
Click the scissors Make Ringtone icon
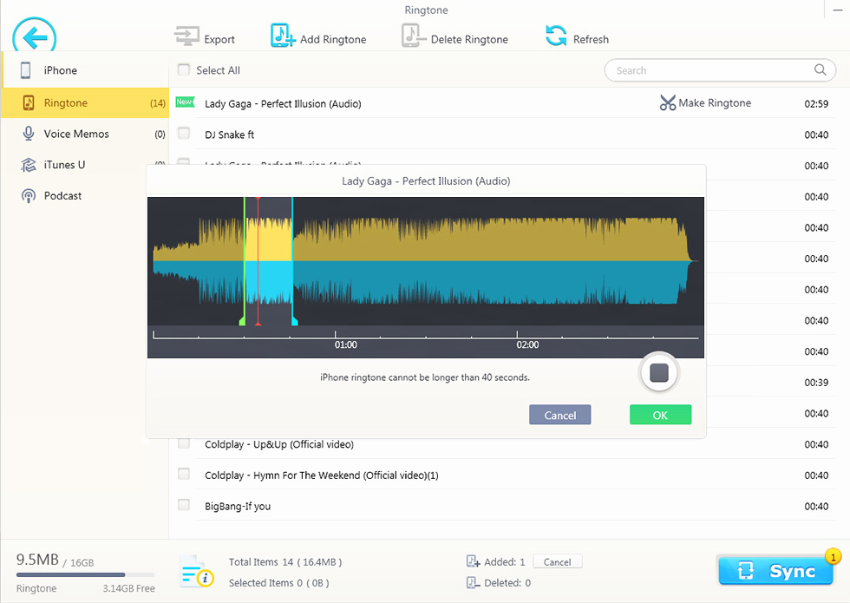point(667,102)
